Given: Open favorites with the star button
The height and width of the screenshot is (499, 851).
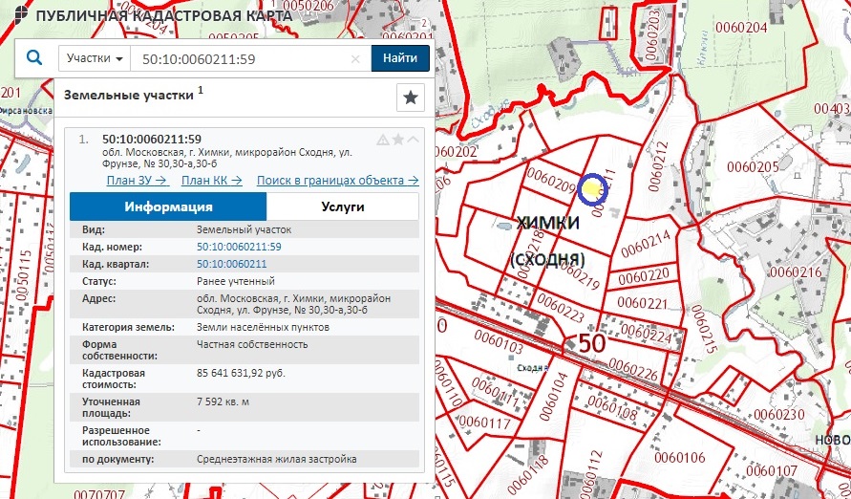Looking at the screenshot, I should [410, 98].
